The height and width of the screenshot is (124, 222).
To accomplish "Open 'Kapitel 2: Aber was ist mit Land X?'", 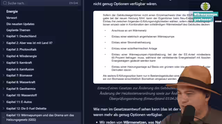I will (29, 43).
